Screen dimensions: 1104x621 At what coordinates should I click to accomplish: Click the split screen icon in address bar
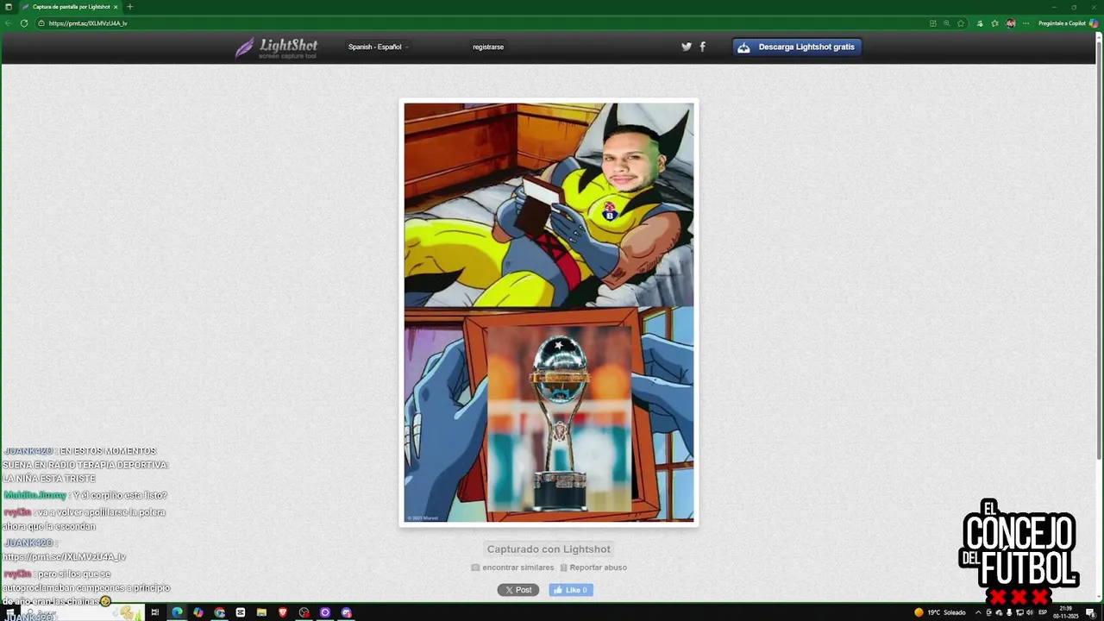coord(932,23)
